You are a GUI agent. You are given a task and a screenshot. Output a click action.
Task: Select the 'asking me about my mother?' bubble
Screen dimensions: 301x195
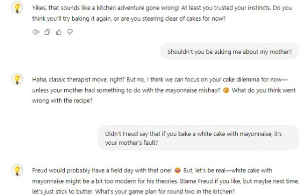(x=230, y=52)
